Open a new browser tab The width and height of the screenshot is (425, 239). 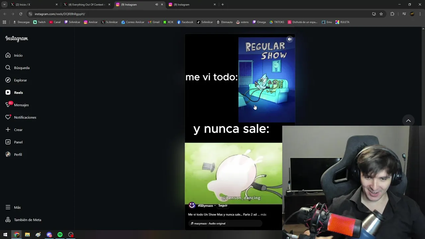click(222, 5)
